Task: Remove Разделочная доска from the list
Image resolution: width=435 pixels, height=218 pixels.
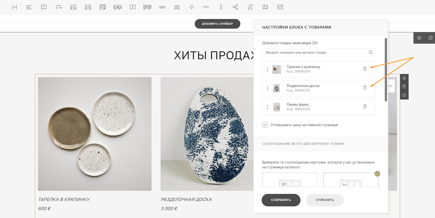Action: point(365,88)
